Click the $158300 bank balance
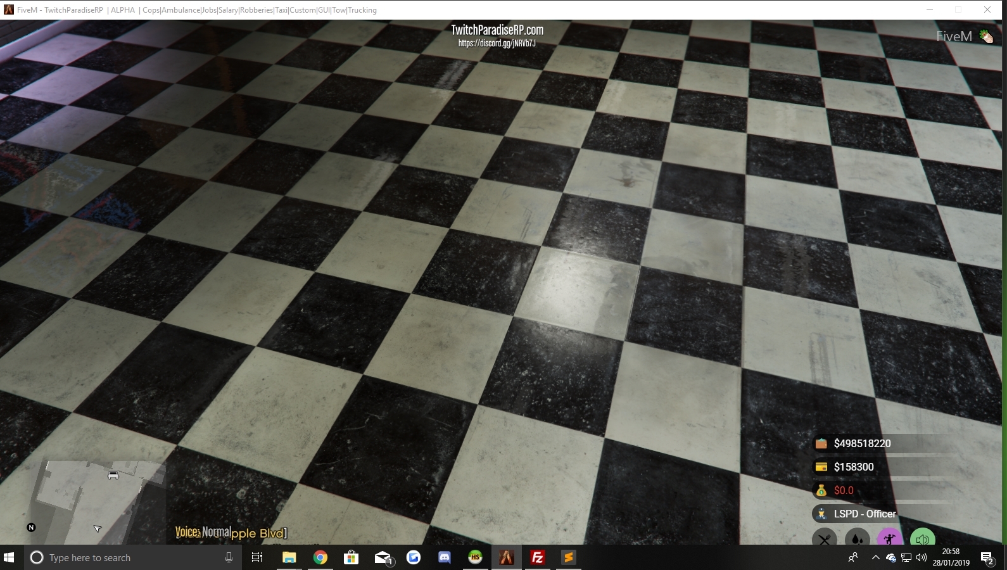The width and height of the screenshot is (1007, 570). pyautogui.click(x=854, y=467)
